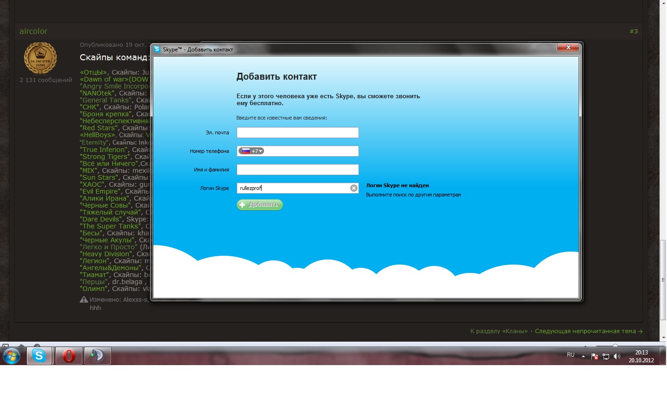Image resolution: width=667 pixels, height=417 pixels.
Task: Click the "Dare Devils" clan link
Action: (101, 219)
